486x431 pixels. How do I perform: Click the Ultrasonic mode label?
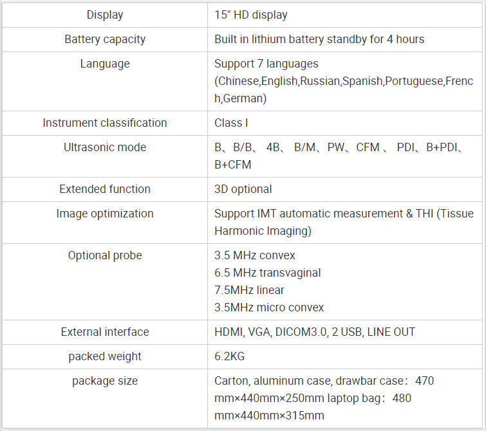[105, 147]
